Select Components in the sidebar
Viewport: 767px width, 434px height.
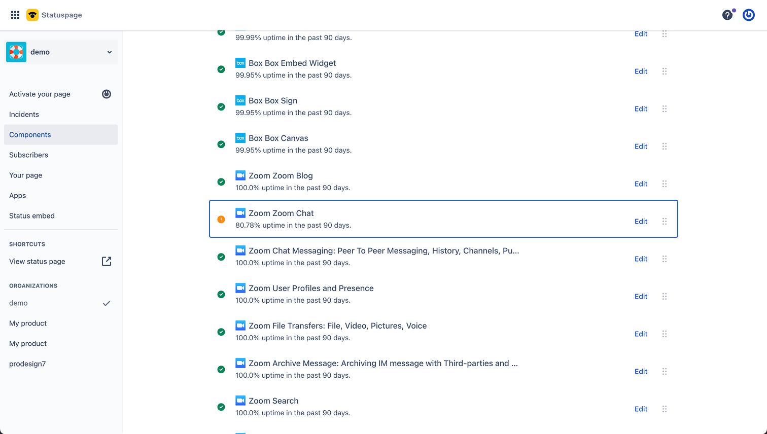point(61,135)
